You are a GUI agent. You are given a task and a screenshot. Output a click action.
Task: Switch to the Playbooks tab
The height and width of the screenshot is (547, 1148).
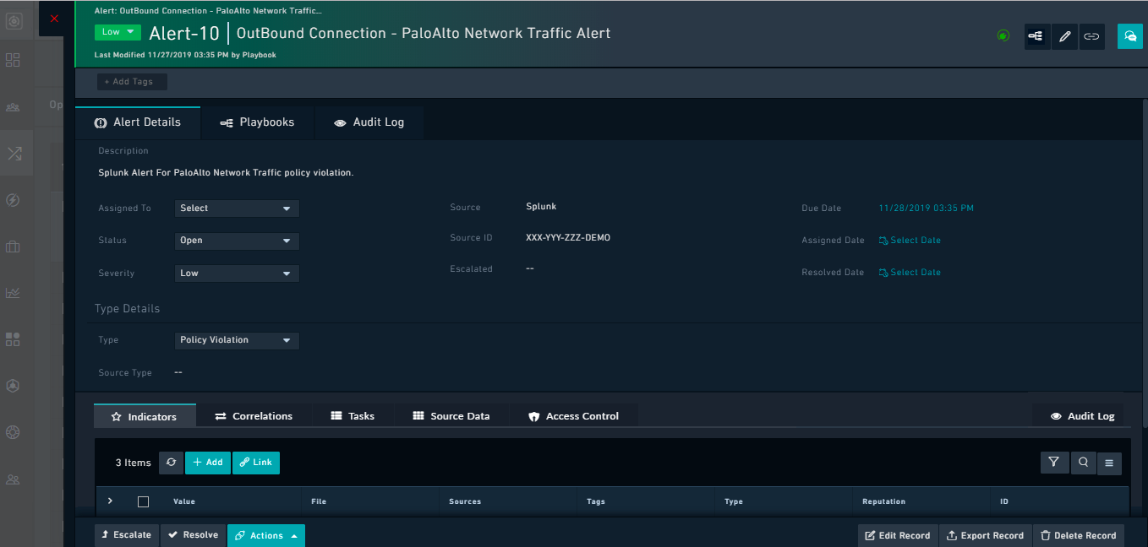(258, 122)
